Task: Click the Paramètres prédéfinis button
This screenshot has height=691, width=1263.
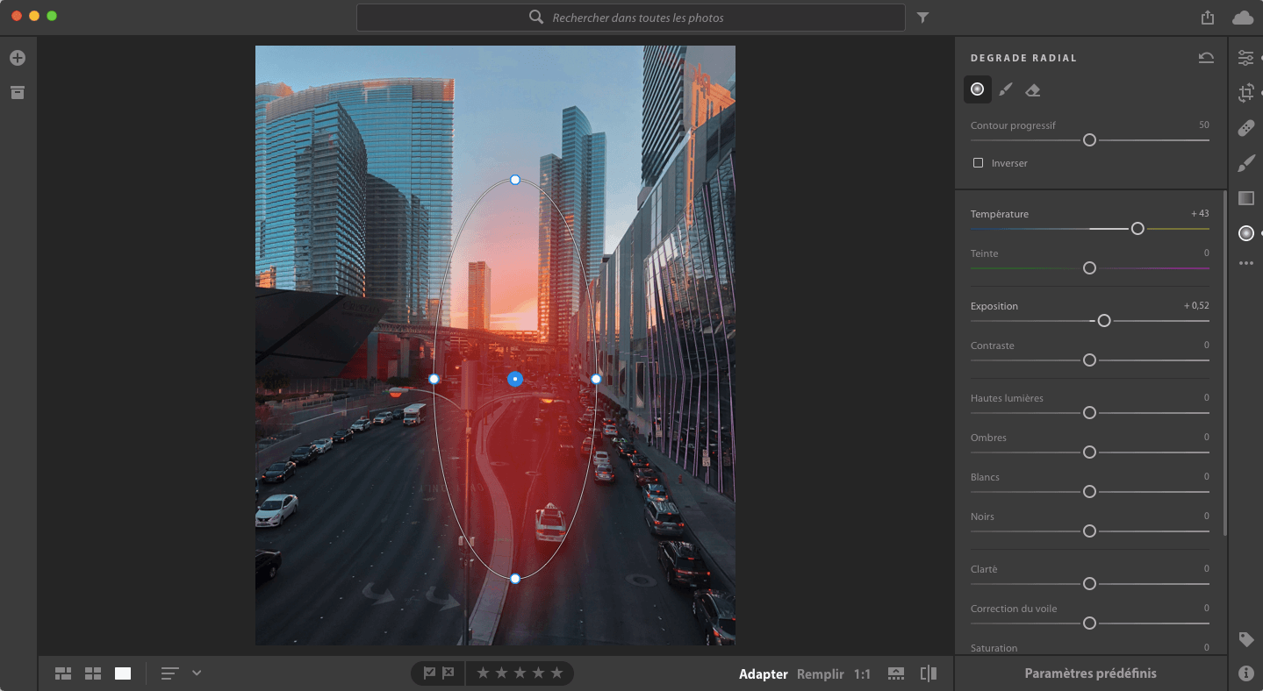Action: click(1090, 673)
